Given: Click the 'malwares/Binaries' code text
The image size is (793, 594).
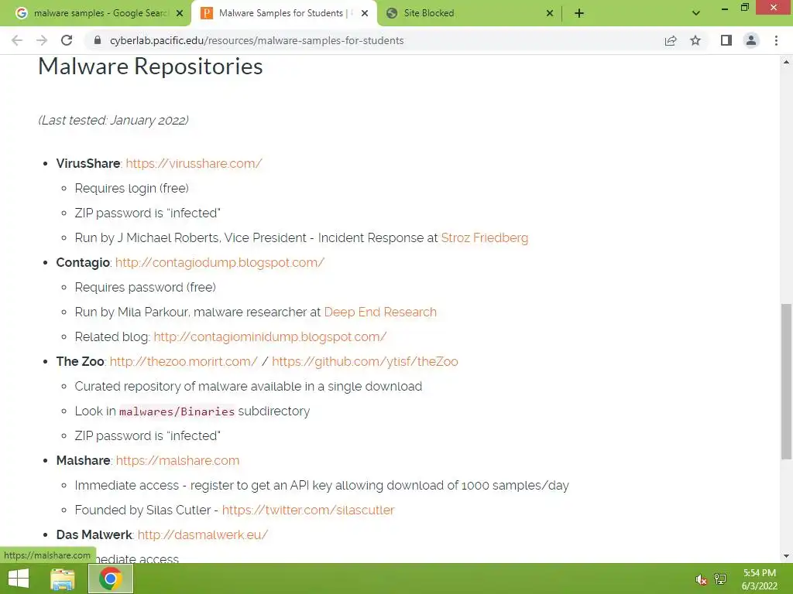Looking at the screenshot, I should pos(177,411).
